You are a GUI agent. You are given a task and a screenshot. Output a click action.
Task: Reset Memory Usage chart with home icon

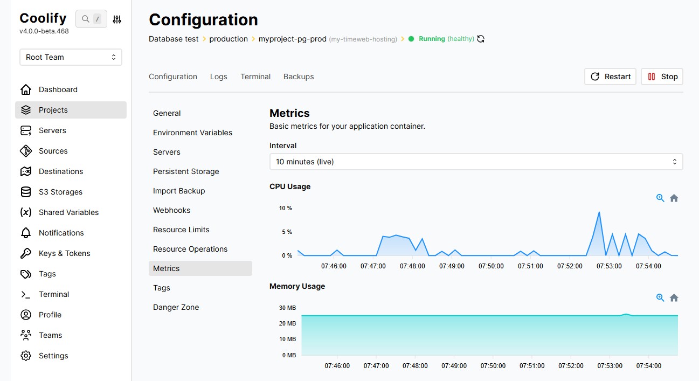tap(674, 298)
